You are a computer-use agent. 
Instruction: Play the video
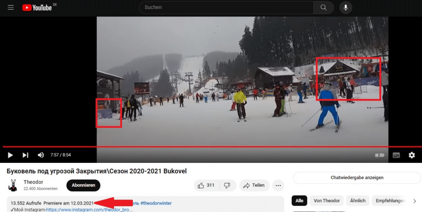10,155
